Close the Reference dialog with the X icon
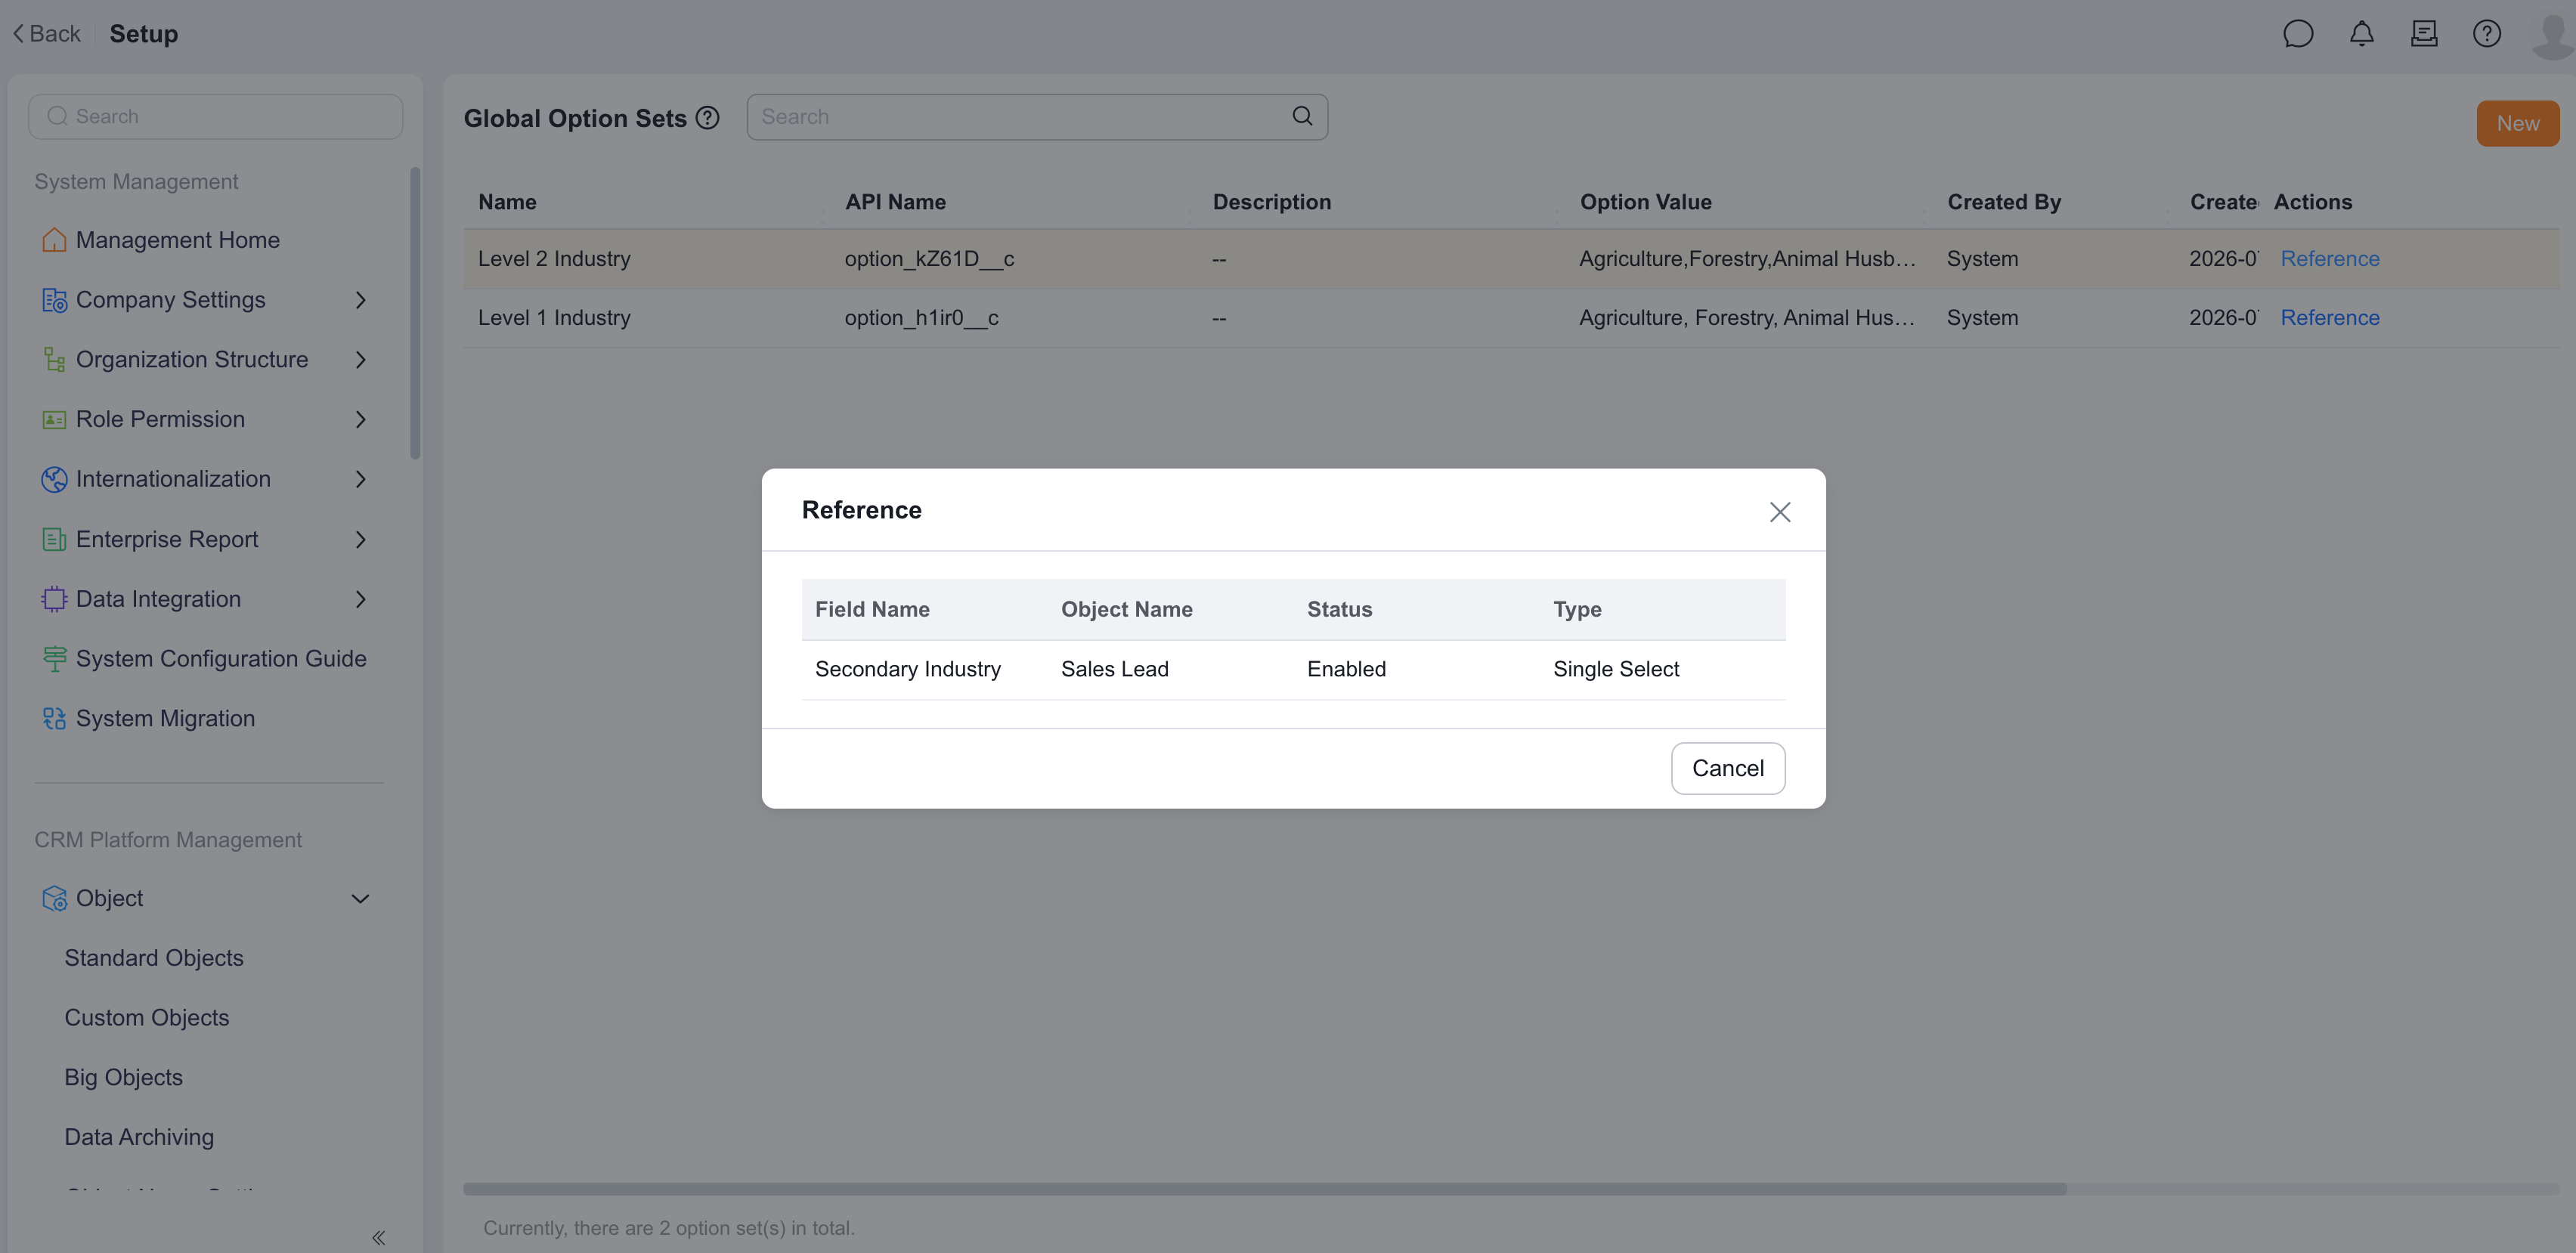This screenshot has height=1253, width=2576. 1779,512
